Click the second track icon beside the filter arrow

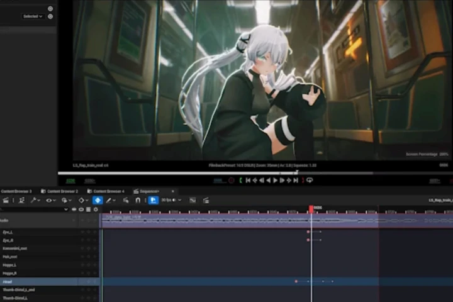[81, 210]
